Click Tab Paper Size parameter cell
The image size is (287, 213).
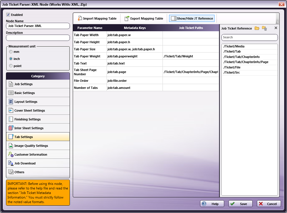coord(90,49)
